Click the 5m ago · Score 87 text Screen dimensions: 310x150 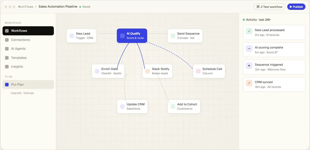(x=266, y=52)
